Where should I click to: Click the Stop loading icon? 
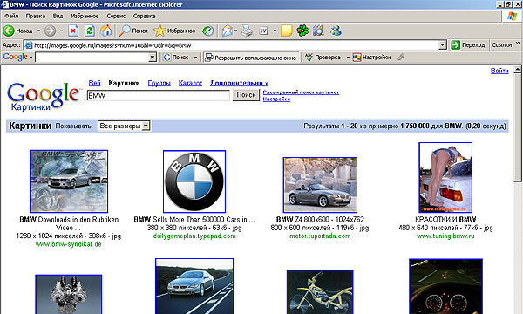(73, 31)
